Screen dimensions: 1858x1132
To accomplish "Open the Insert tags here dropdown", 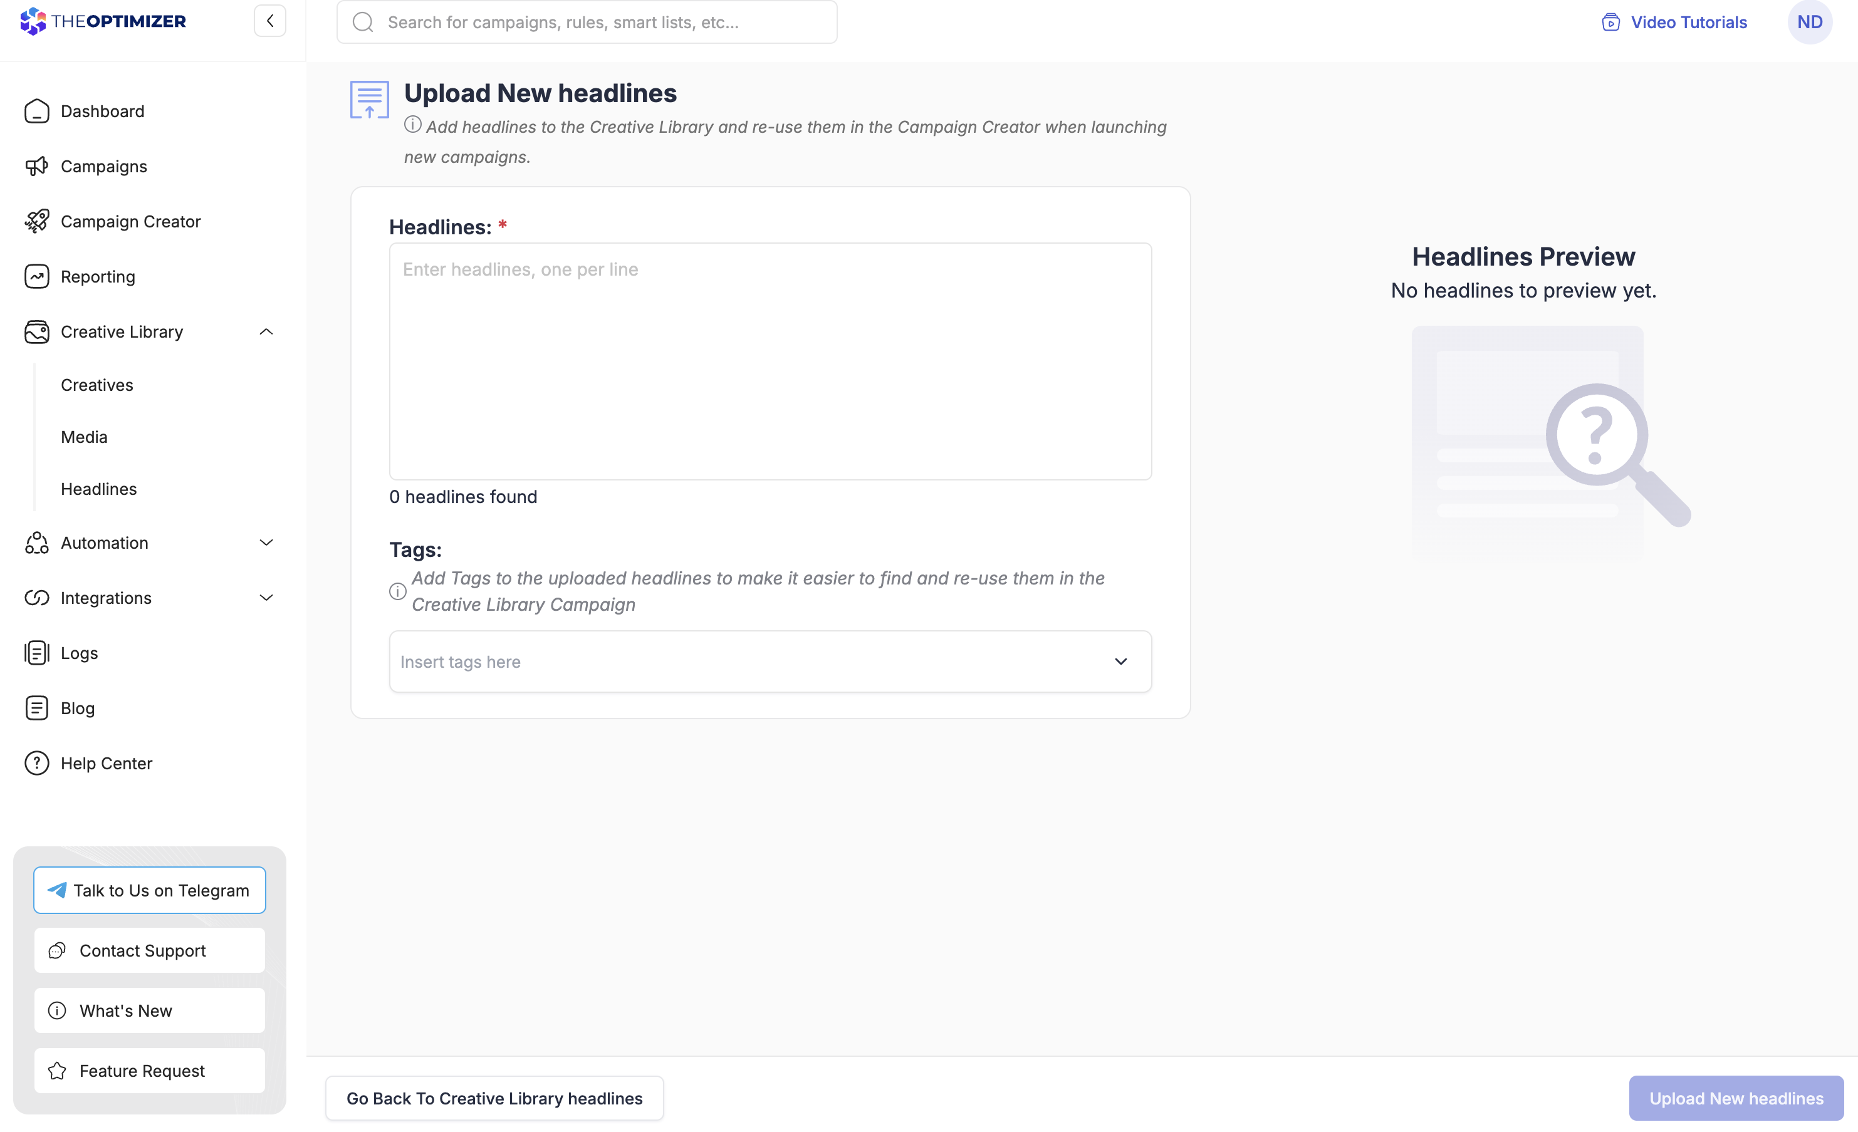I will [x=770, y=662].
